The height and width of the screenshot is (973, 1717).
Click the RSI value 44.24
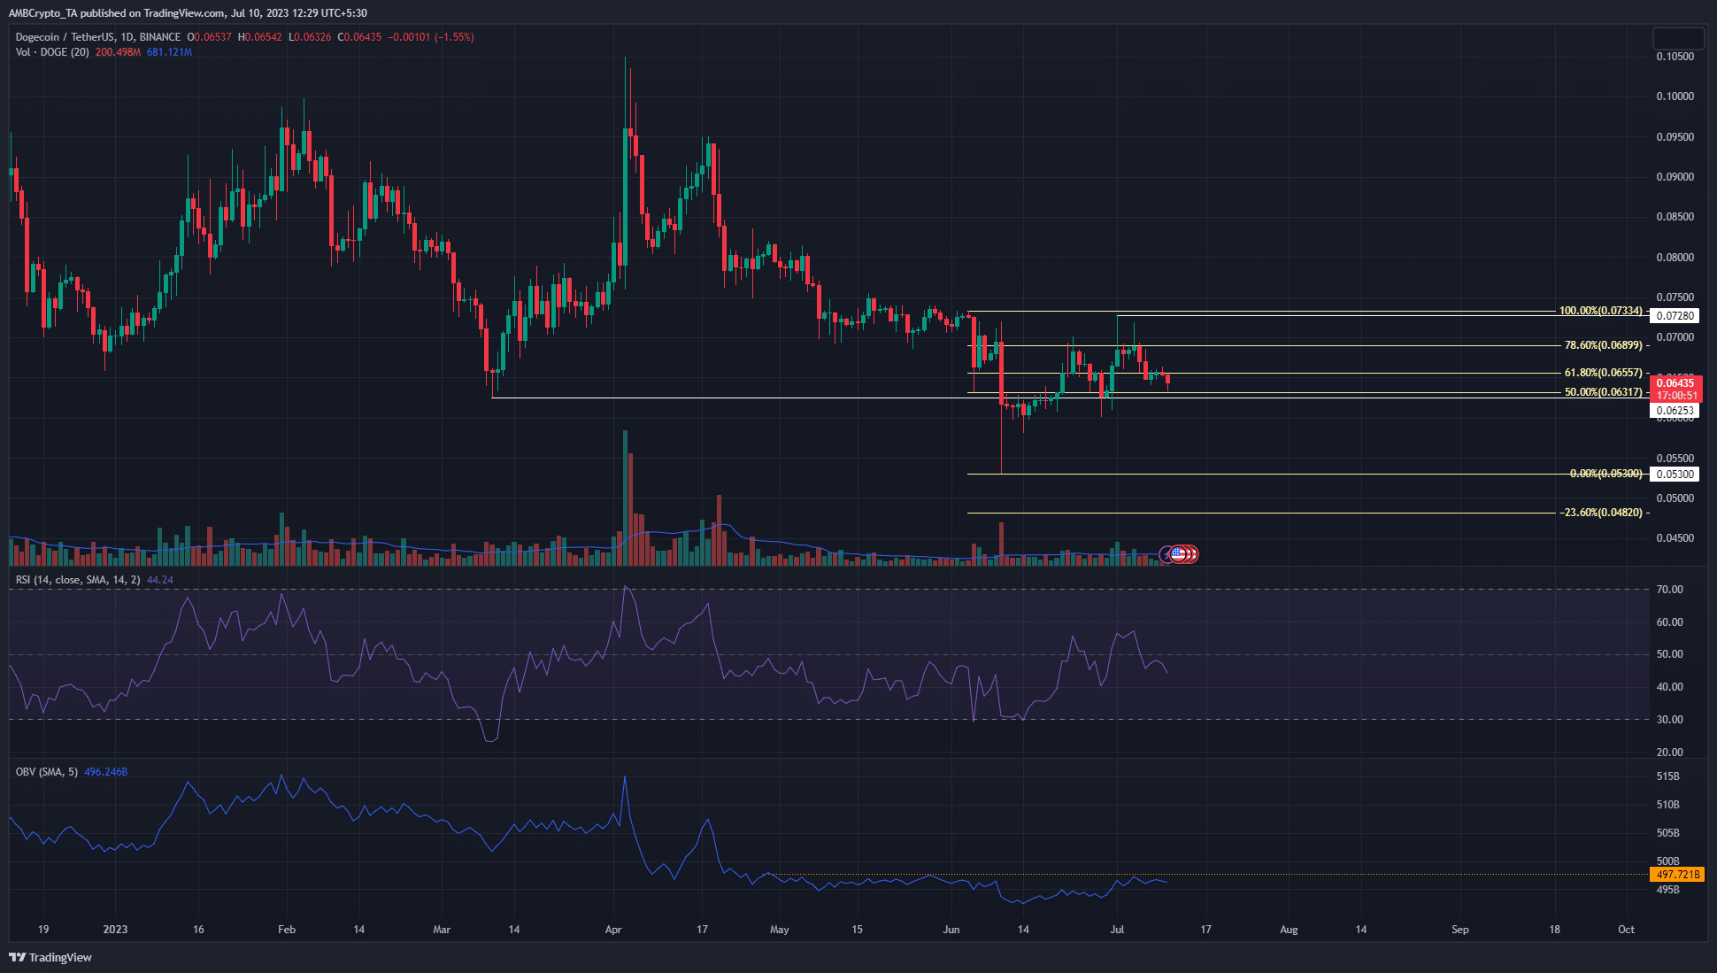coord(160,580)
